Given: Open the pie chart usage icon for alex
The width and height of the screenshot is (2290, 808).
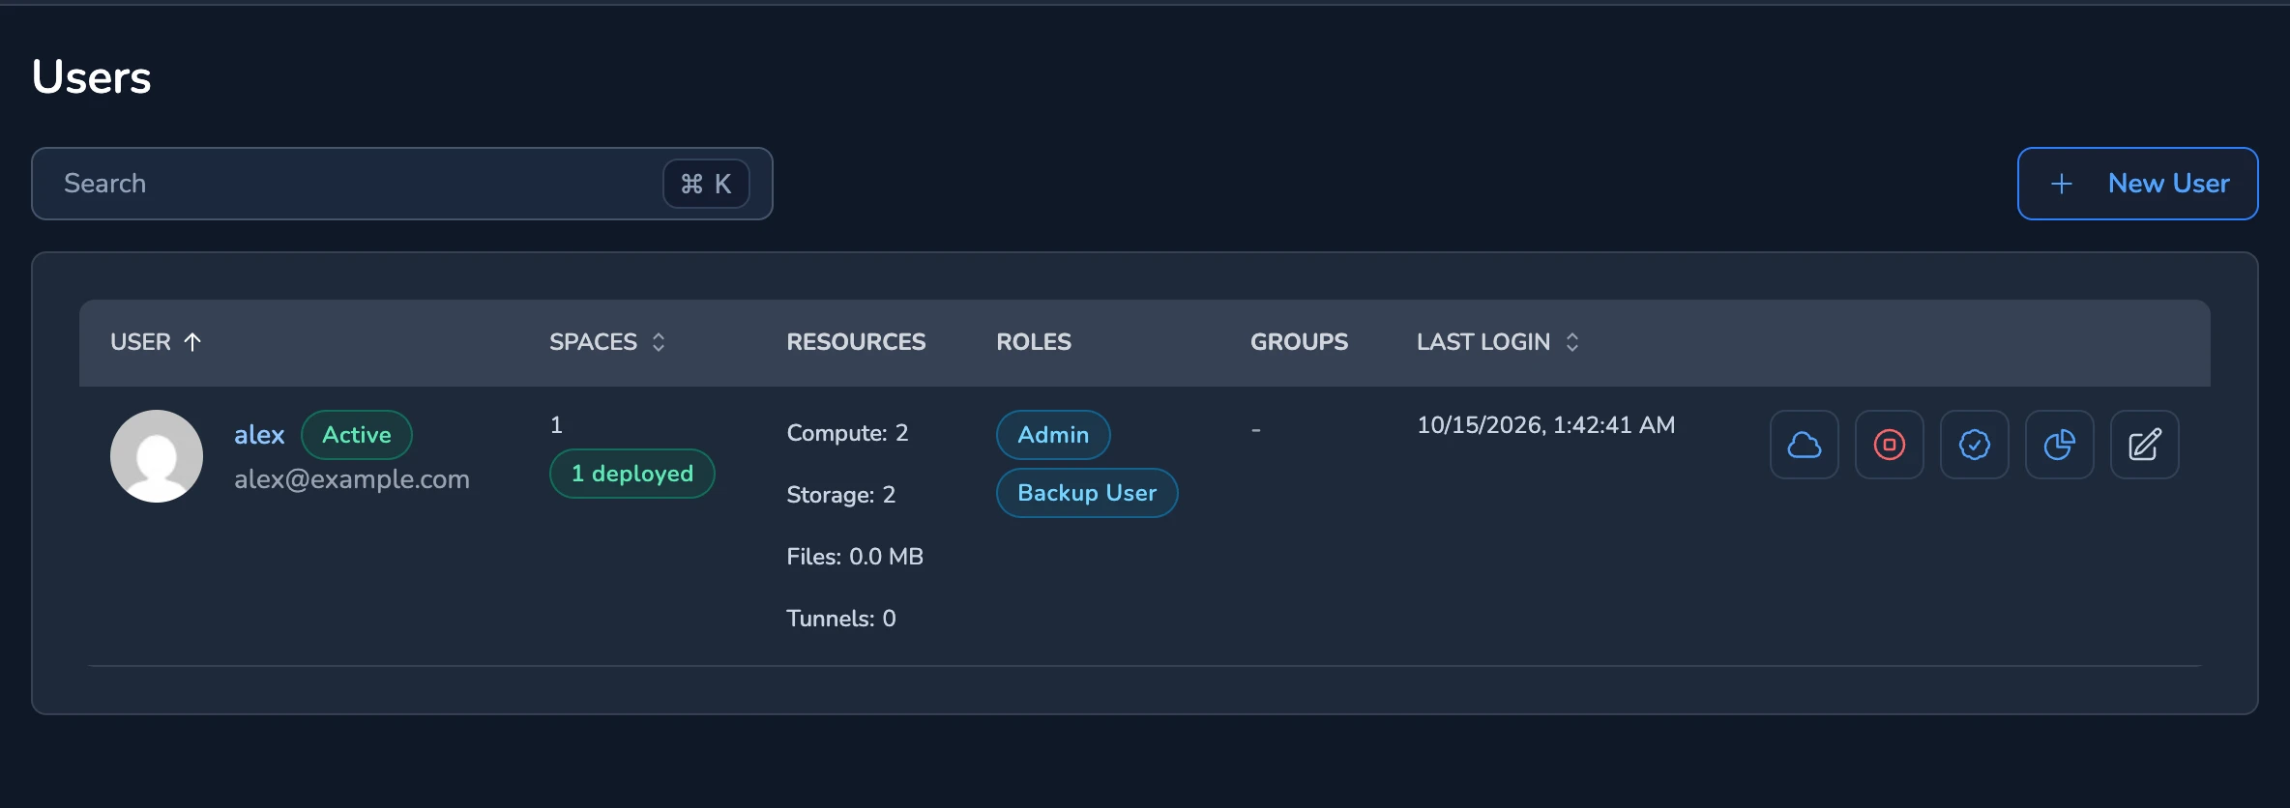Looking at the screenshot, I should tap(2060, 445).
